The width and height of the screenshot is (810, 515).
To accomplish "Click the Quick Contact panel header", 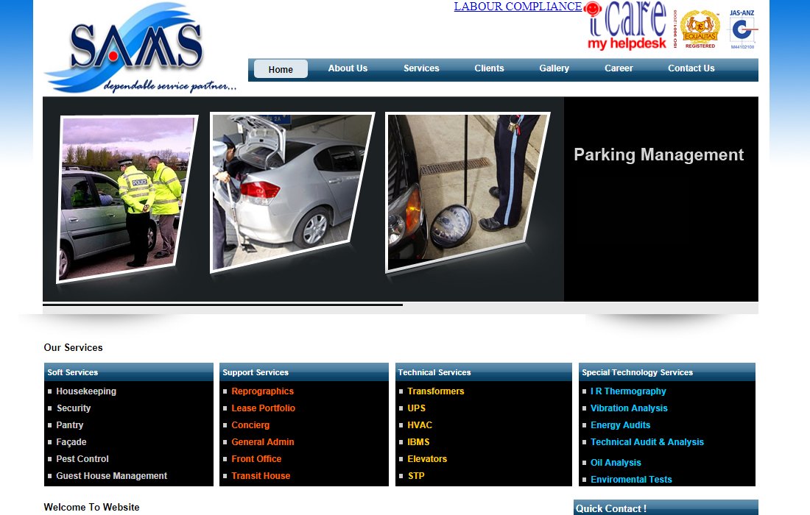I will point(666,508).
